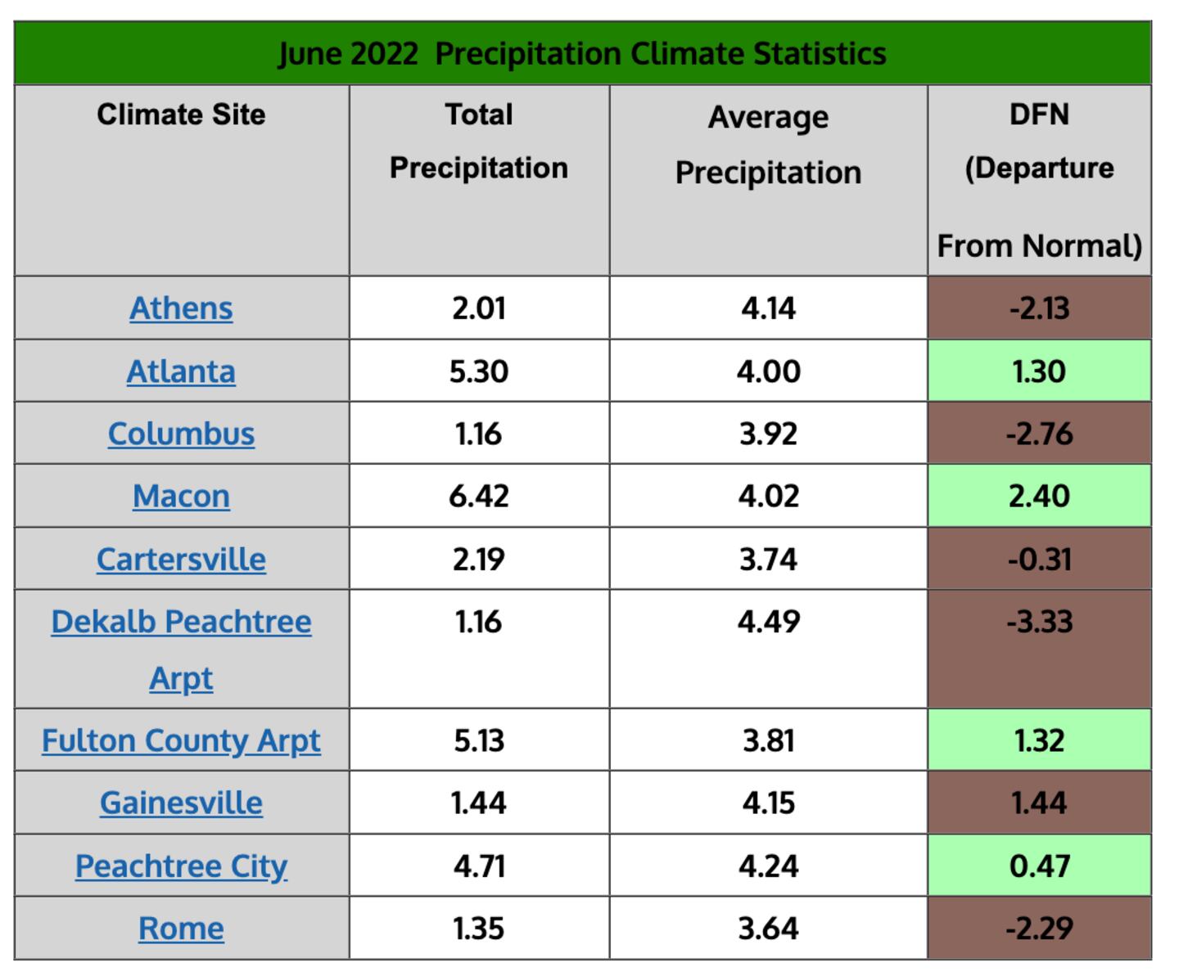Select Rome's 3.64 average precipitation cell
This screenshot has height=976, width=1179.
(x=768, y=929)
